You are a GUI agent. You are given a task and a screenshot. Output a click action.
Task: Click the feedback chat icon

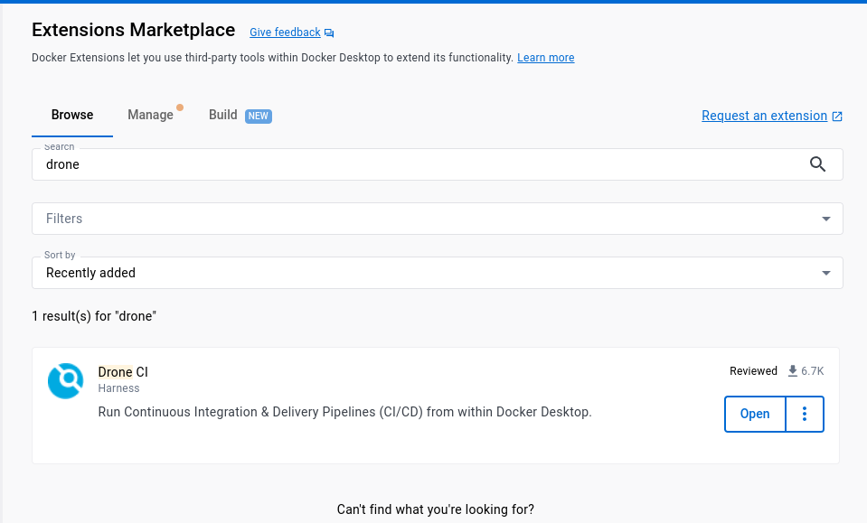click(329, 33)
